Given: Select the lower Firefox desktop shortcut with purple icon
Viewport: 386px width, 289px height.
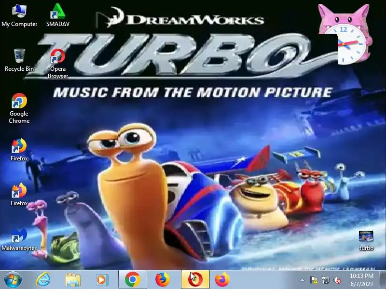Looking at the screenshot, I should pyautogui.click(x=19, y=195).
